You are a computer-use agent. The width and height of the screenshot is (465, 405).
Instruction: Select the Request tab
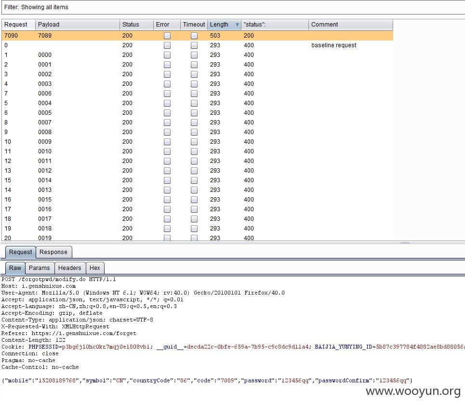(x=20, y=252)
